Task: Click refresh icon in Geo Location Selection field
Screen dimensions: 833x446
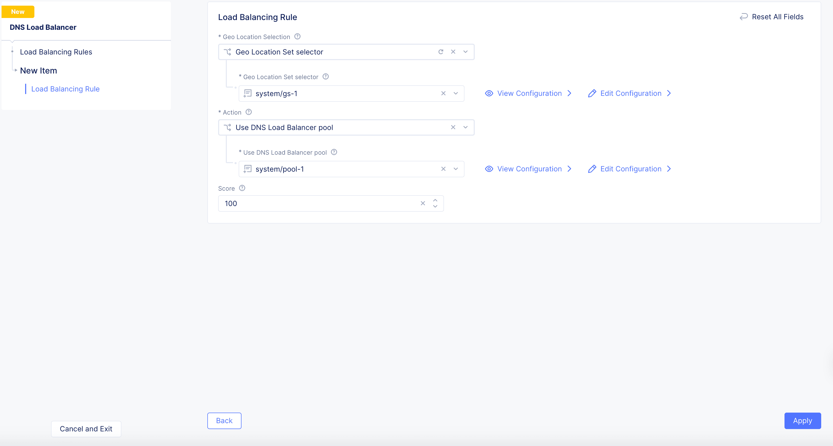Action: pos(440,52)
